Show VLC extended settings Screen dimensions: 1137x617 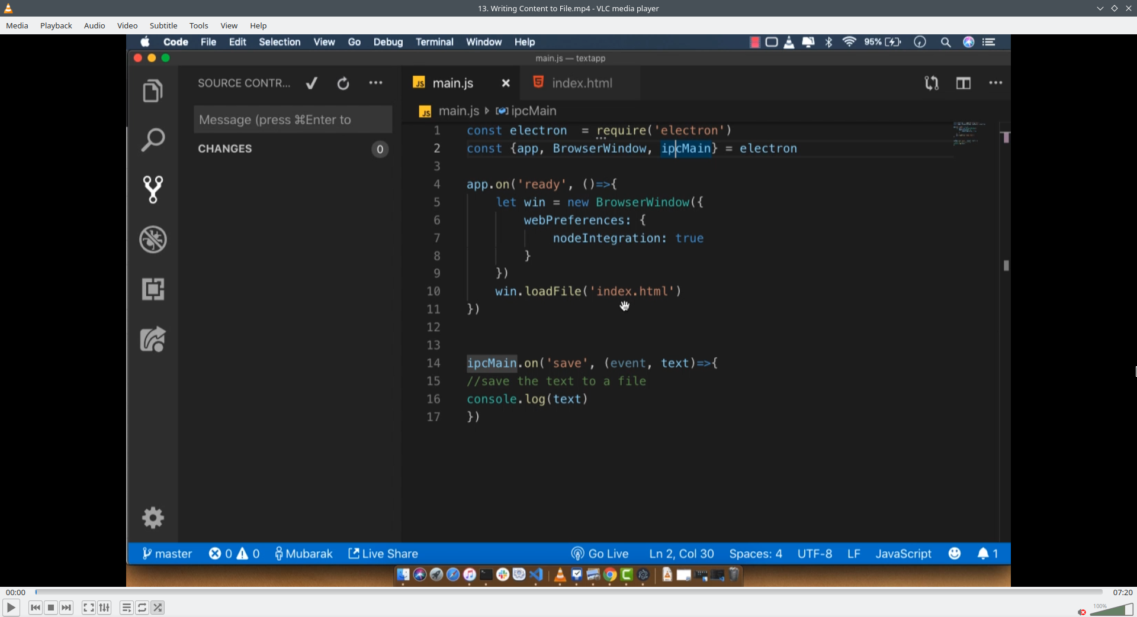104,608
